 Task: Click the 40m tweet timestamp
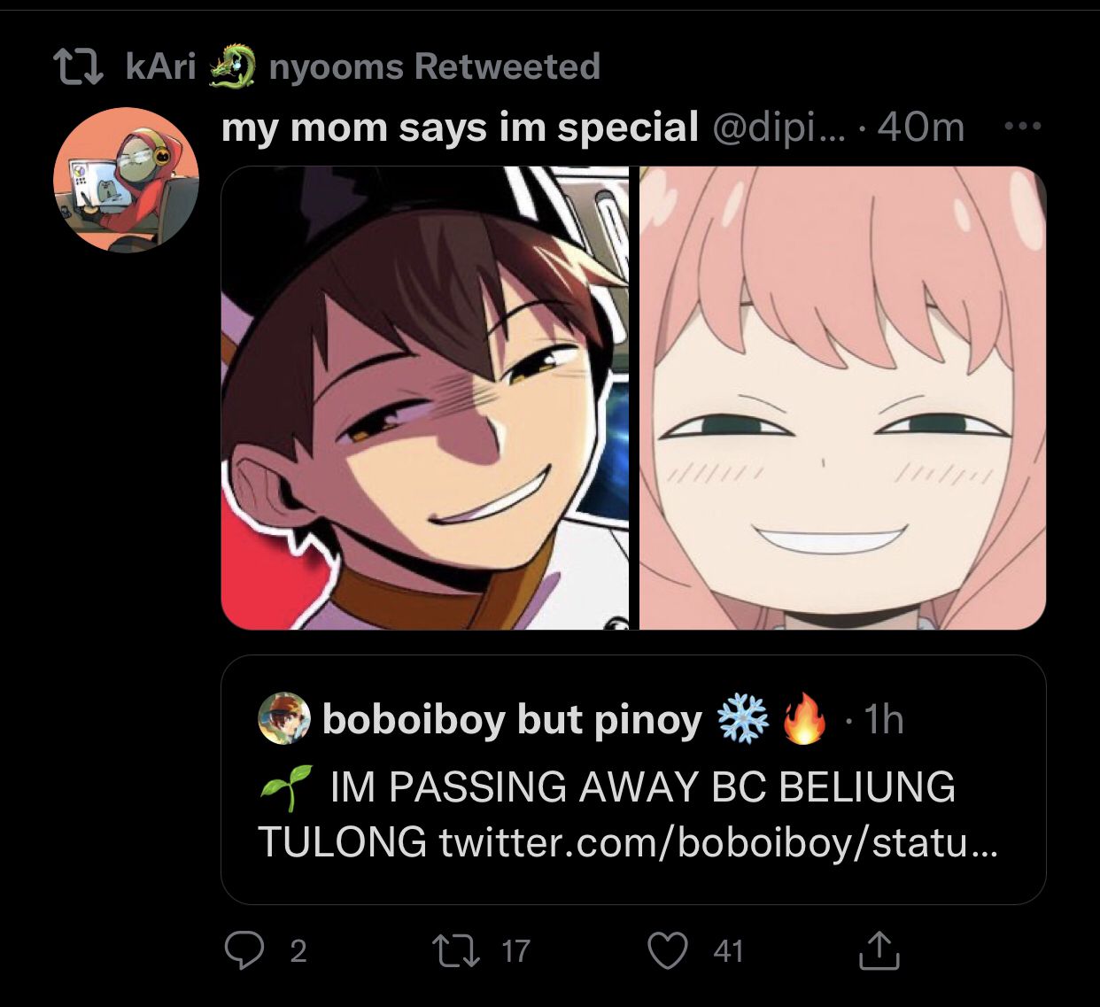(921, 128)
